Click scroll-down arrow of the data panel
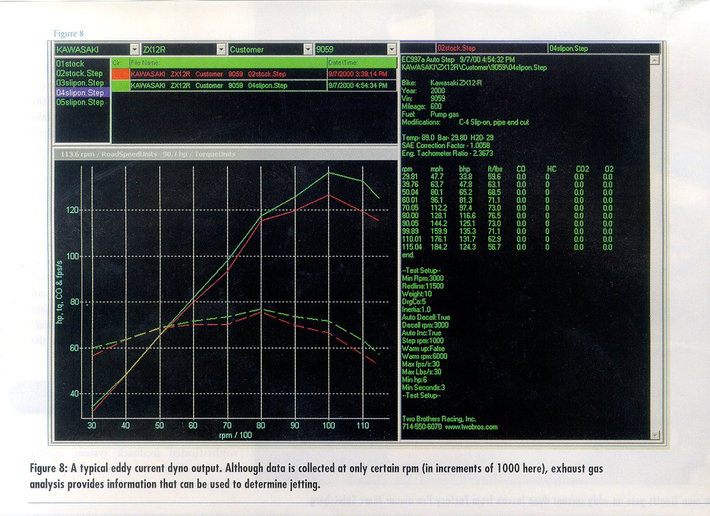 654,435
